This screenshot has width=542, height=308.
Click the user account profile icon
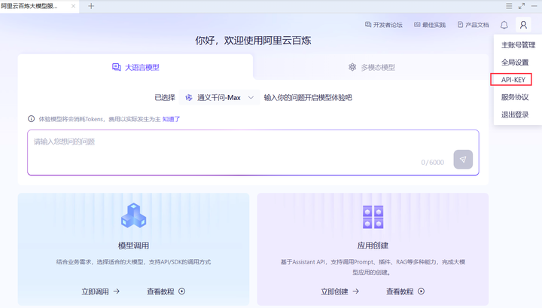click(523, 25)
